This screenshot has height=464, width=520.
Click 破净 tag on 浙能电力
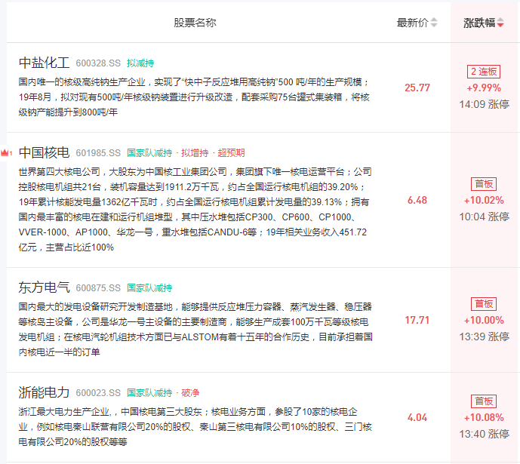coord(190,393)
